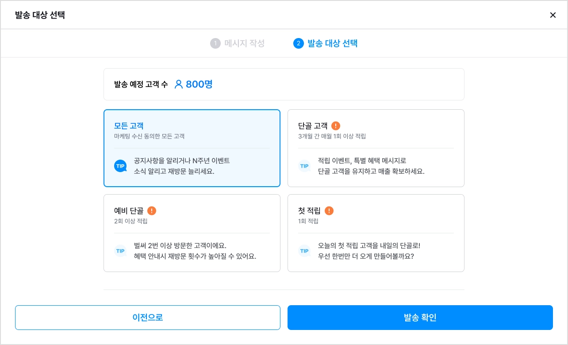Go to step 1 메시지 작성

pyautogui.click(x=238, y=43)
